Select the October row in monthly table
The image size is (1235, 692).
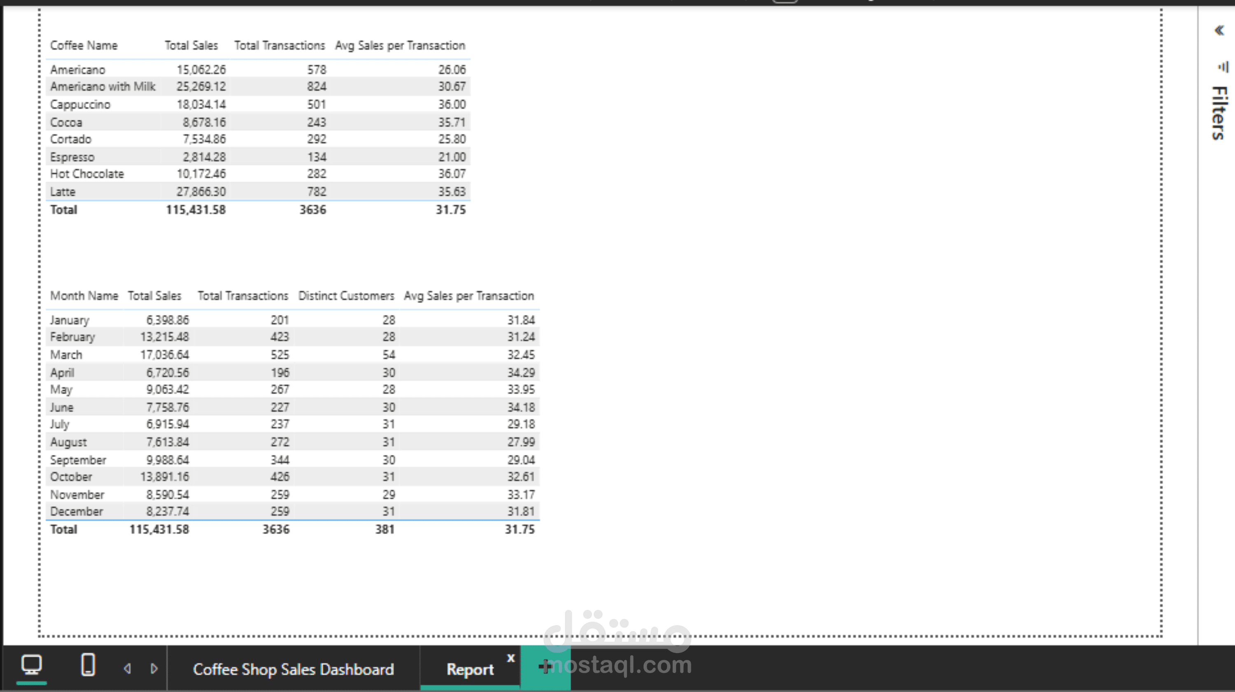click(71, 477)
